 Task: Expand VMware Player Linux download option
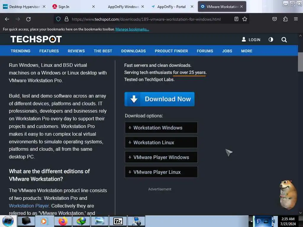pos(161,172)
